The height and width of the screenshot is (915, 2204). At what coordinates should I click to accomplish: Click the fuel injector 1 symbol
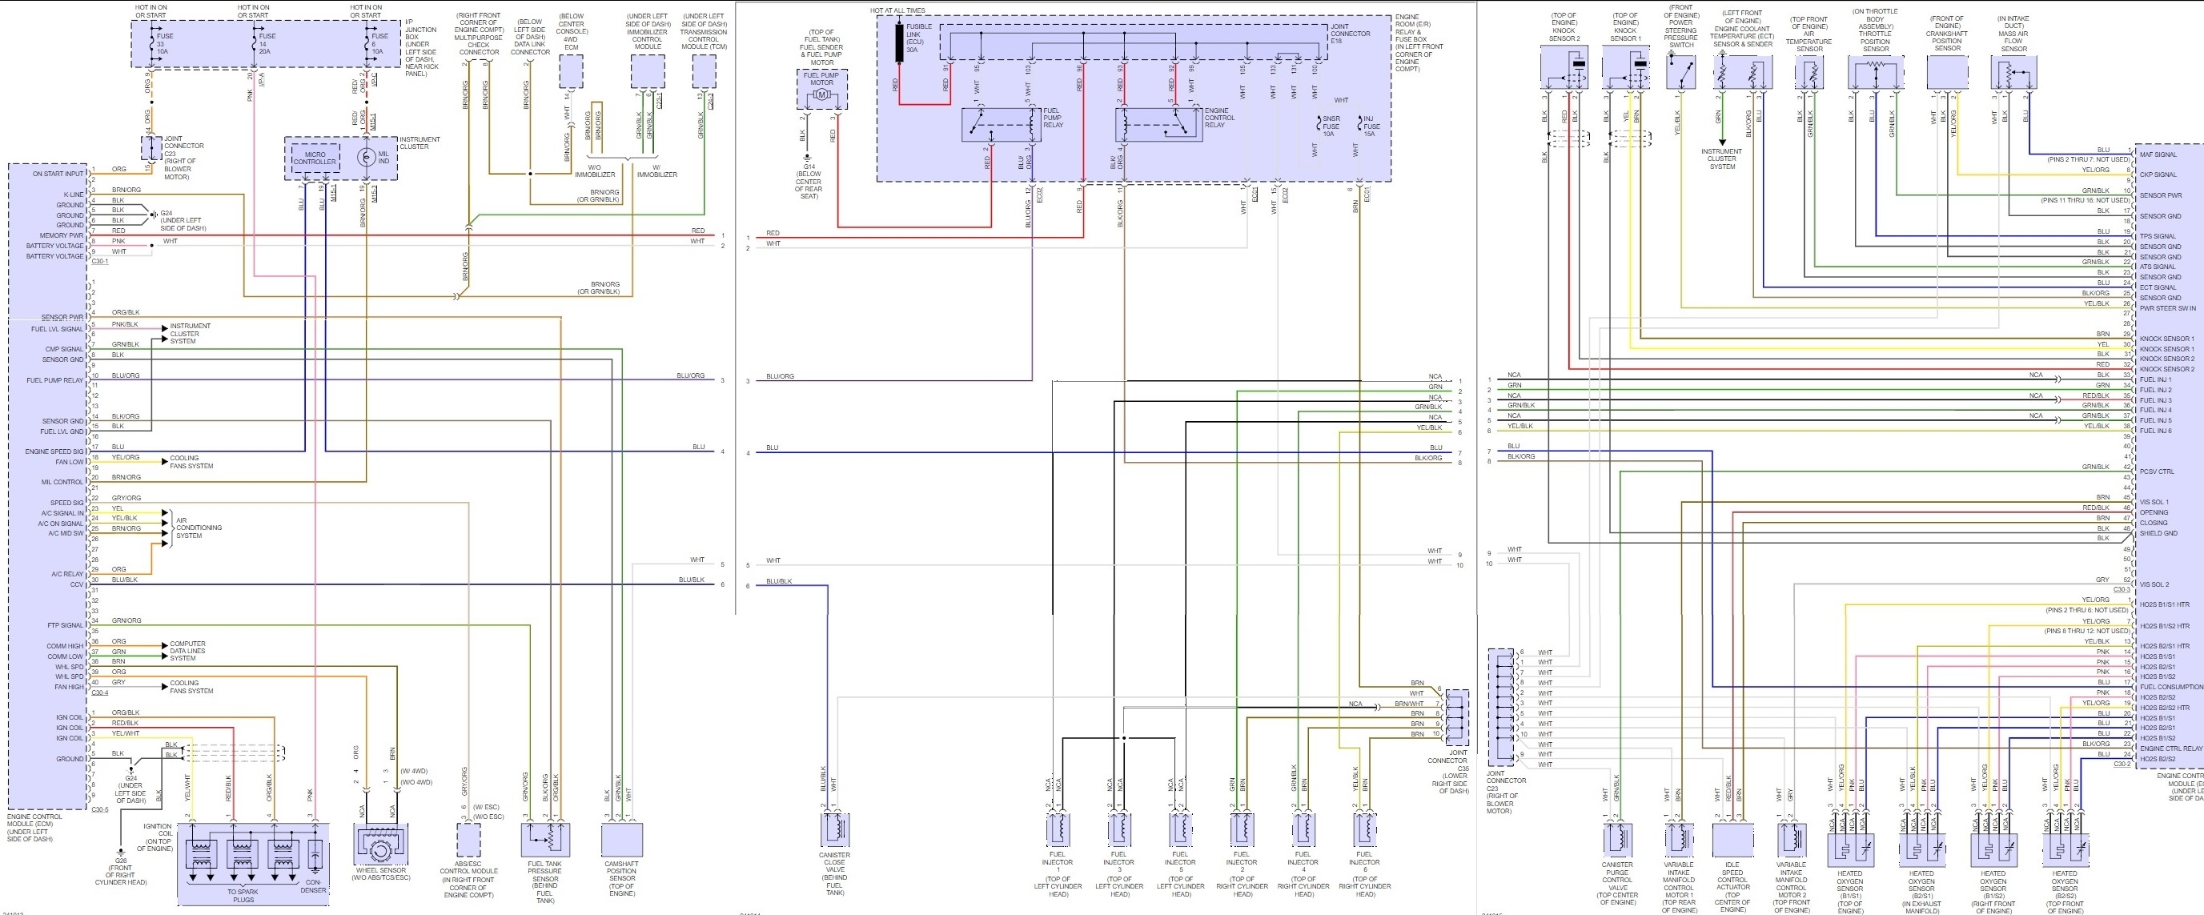pyautogui.click(x=1058, y=829)
